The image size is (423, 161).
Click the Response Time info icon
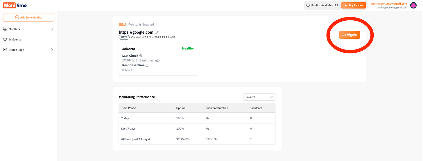147,65
